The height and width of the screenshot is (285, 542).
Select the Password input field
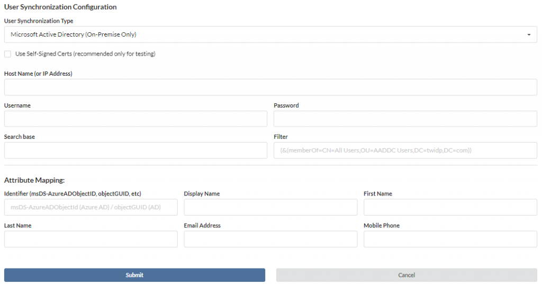click(405, 119)
